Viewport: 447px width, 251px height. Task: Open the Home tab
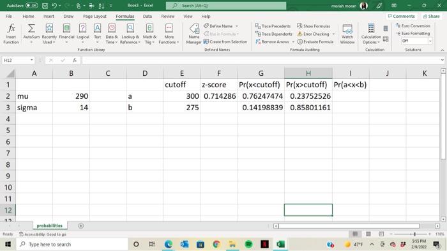28,16
